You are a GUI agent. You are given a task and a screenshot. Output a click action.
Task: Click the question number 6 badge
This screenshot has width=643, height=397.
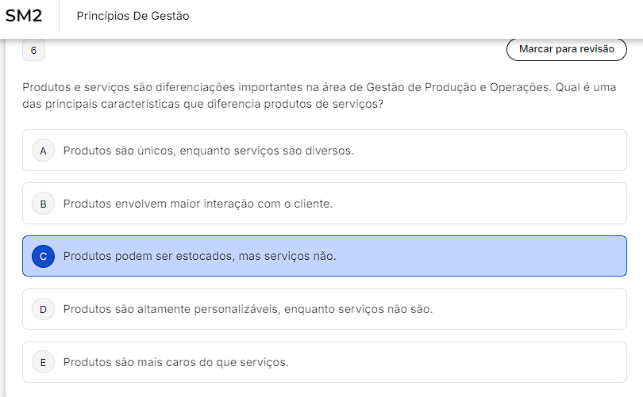click(x=33, y=50)
